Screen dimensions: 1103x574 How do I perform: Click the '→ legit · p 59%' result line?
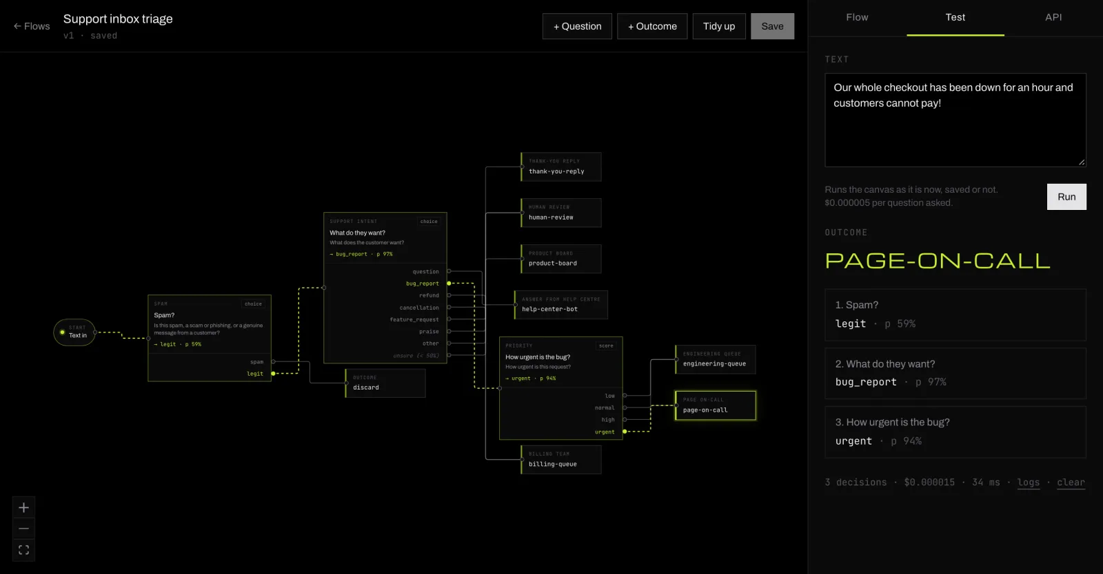(x=178, y=344)
